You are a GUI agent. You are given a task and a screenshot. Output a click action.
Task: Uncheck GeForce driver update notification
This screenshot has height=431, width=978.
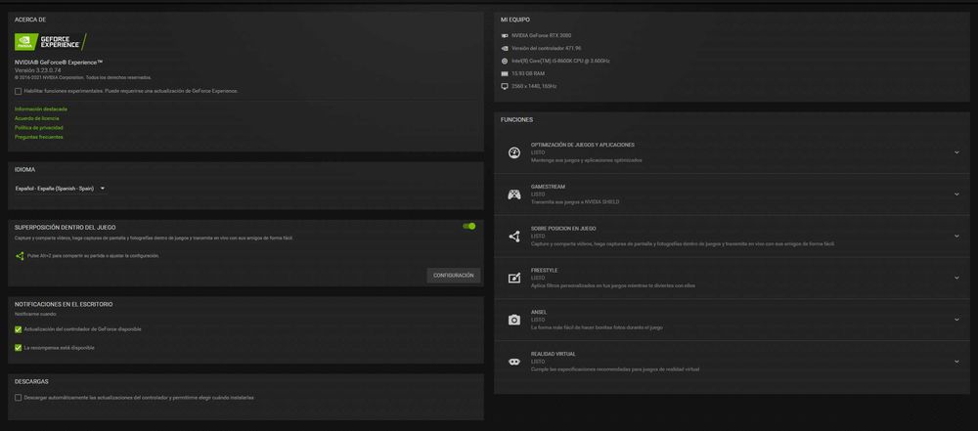[x=18, y=329]
